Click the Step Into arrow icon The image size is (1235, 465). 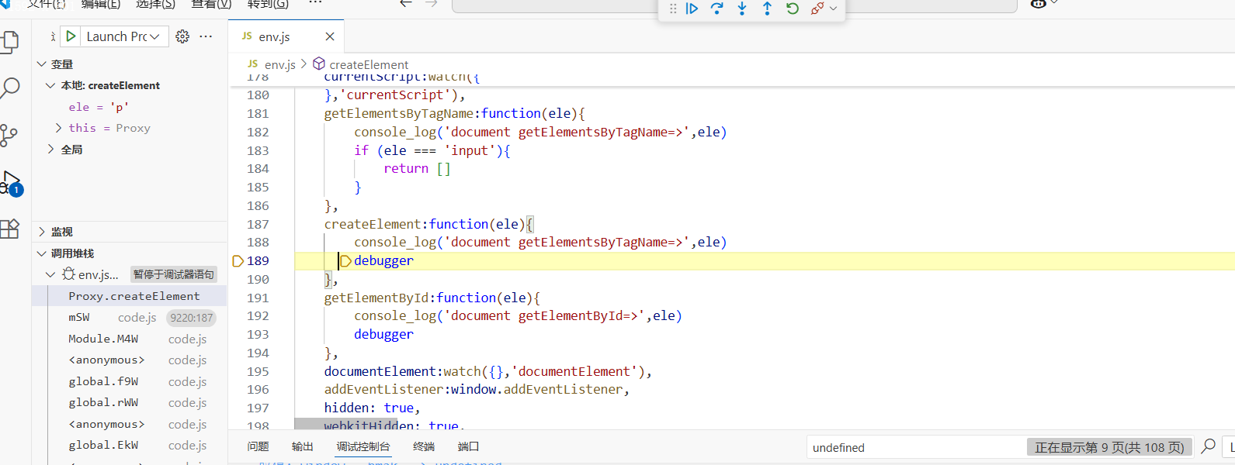(x=742, y=9)
